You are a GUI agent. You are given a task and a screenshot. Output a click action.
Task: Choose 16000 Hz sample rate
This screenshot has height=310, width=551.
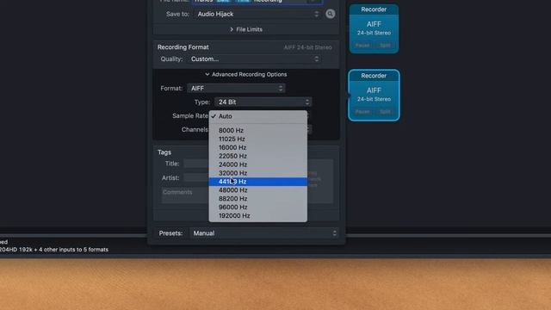tap(257, 147)
